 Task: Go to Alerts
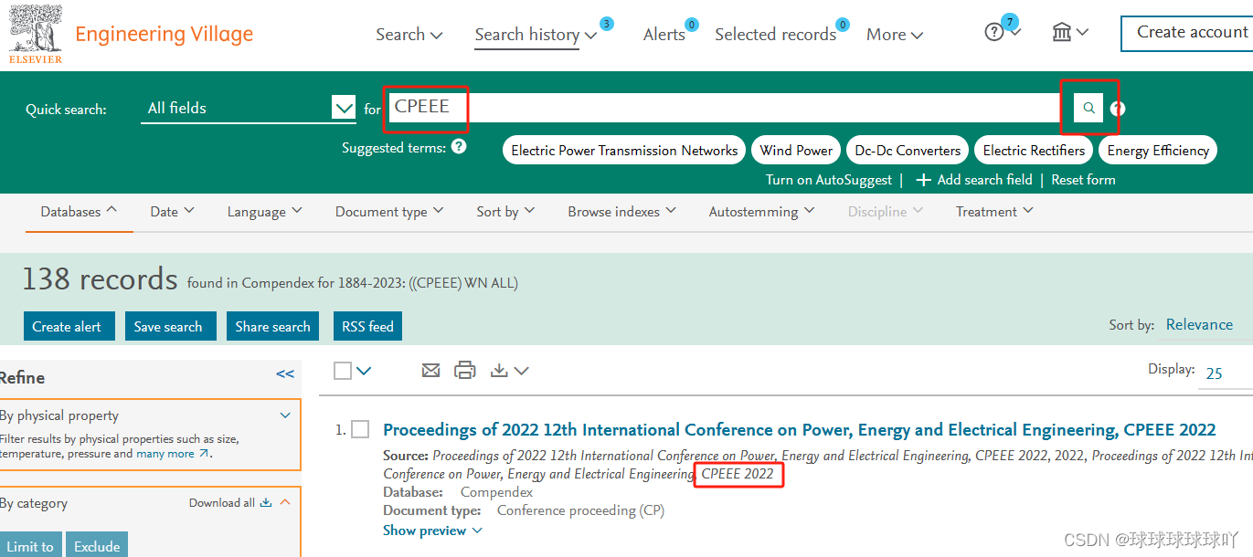click(664, 35)
